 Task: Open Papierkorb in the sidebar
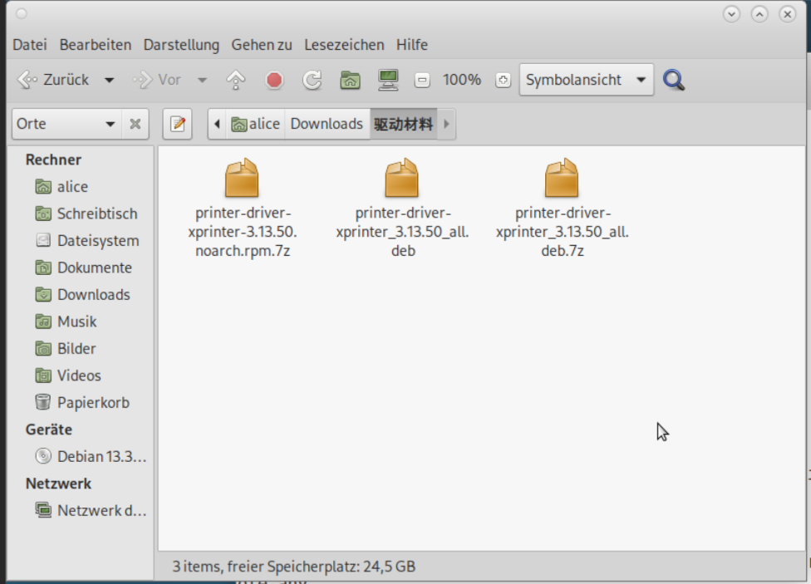[92, 402]
